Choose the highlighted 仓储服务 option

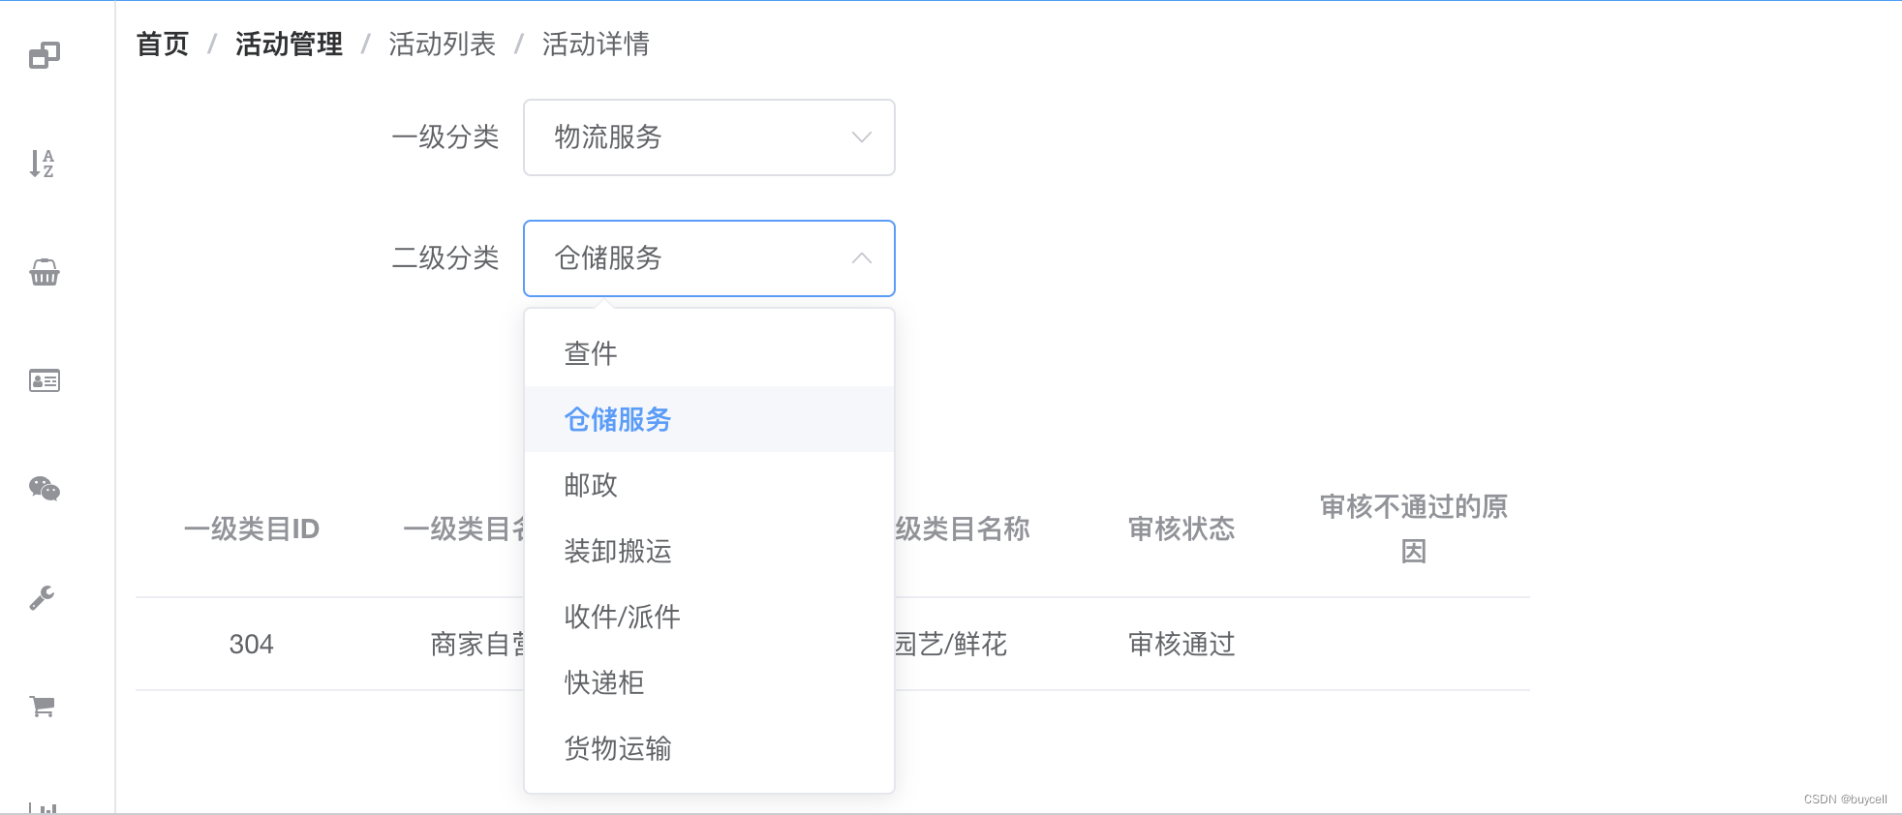[x=709, y=419]
